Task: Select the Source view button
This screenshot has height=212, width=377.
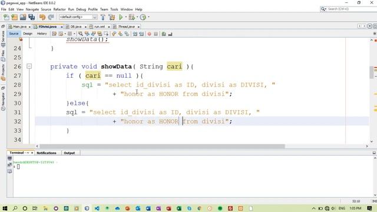Action: click(14, 34)
